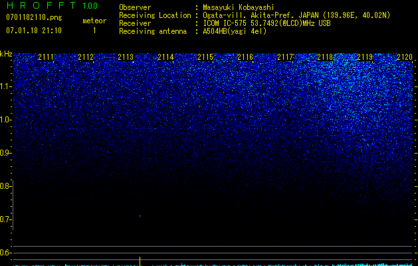This screenshot has width=418, height=266.
Task: Click the 2113 time marker
Action: pyautogui.click(x=126, y=57)
